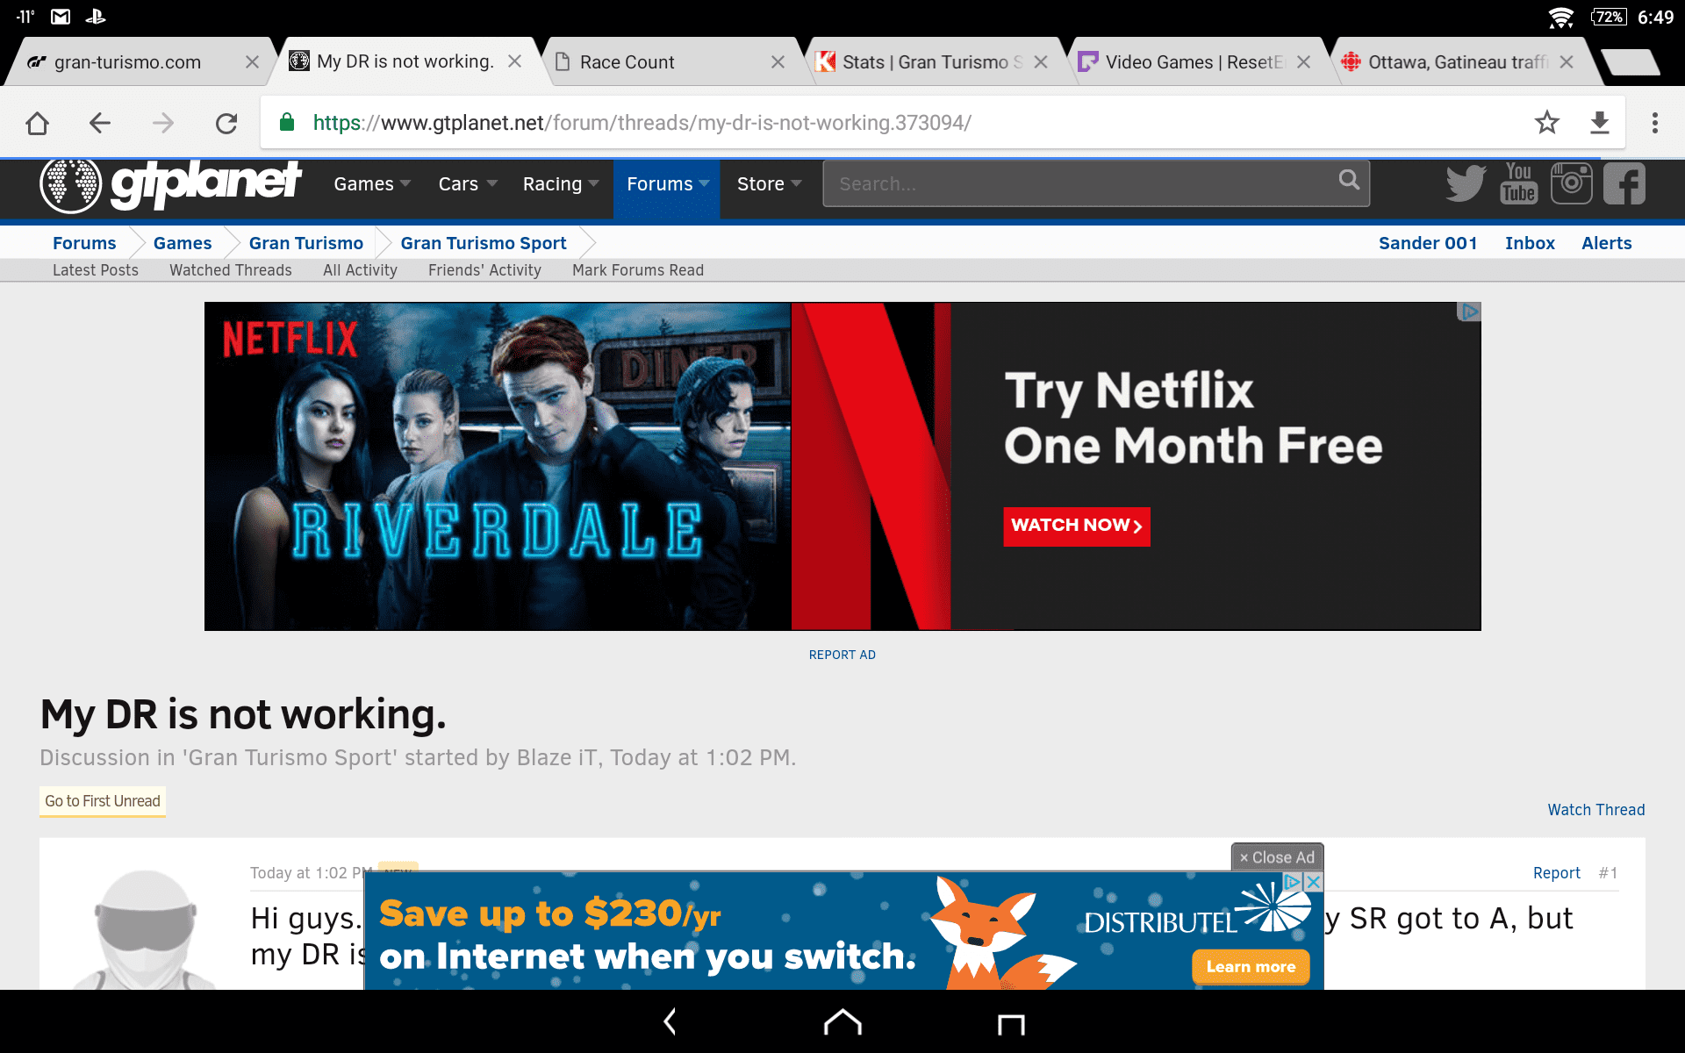The image size is (1685, 1053).
Task: Tap the green padlock security icon
Action: click(x=287, y=122)
